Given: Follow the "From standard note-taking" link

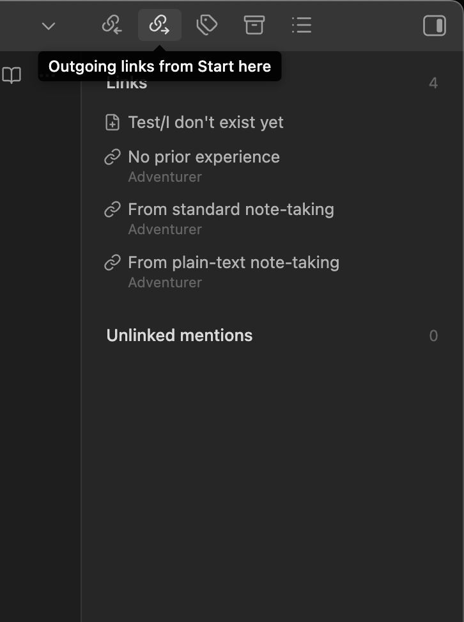Looking at the screenshot, I should click(x=231, y=209).
